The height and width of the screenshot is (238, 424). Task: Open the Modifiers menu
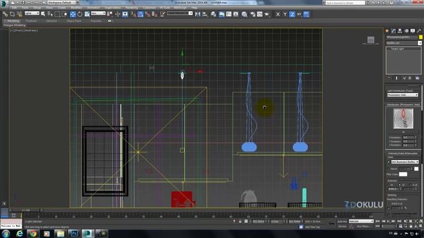tap(77, 7)
